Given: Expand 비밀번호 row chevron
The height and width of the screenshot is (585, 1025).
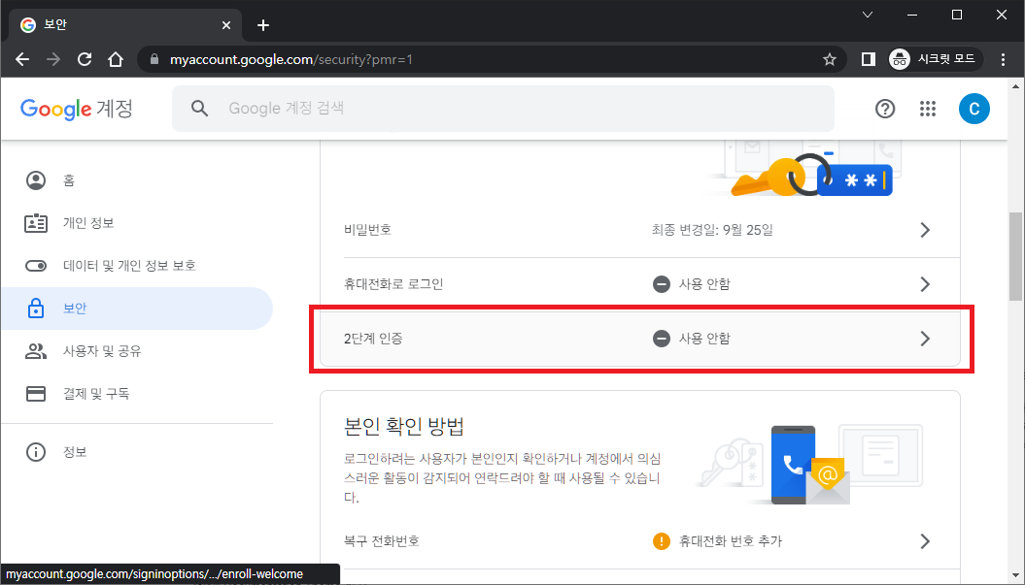Looking at the screenshot, I should tap(925, 230).
